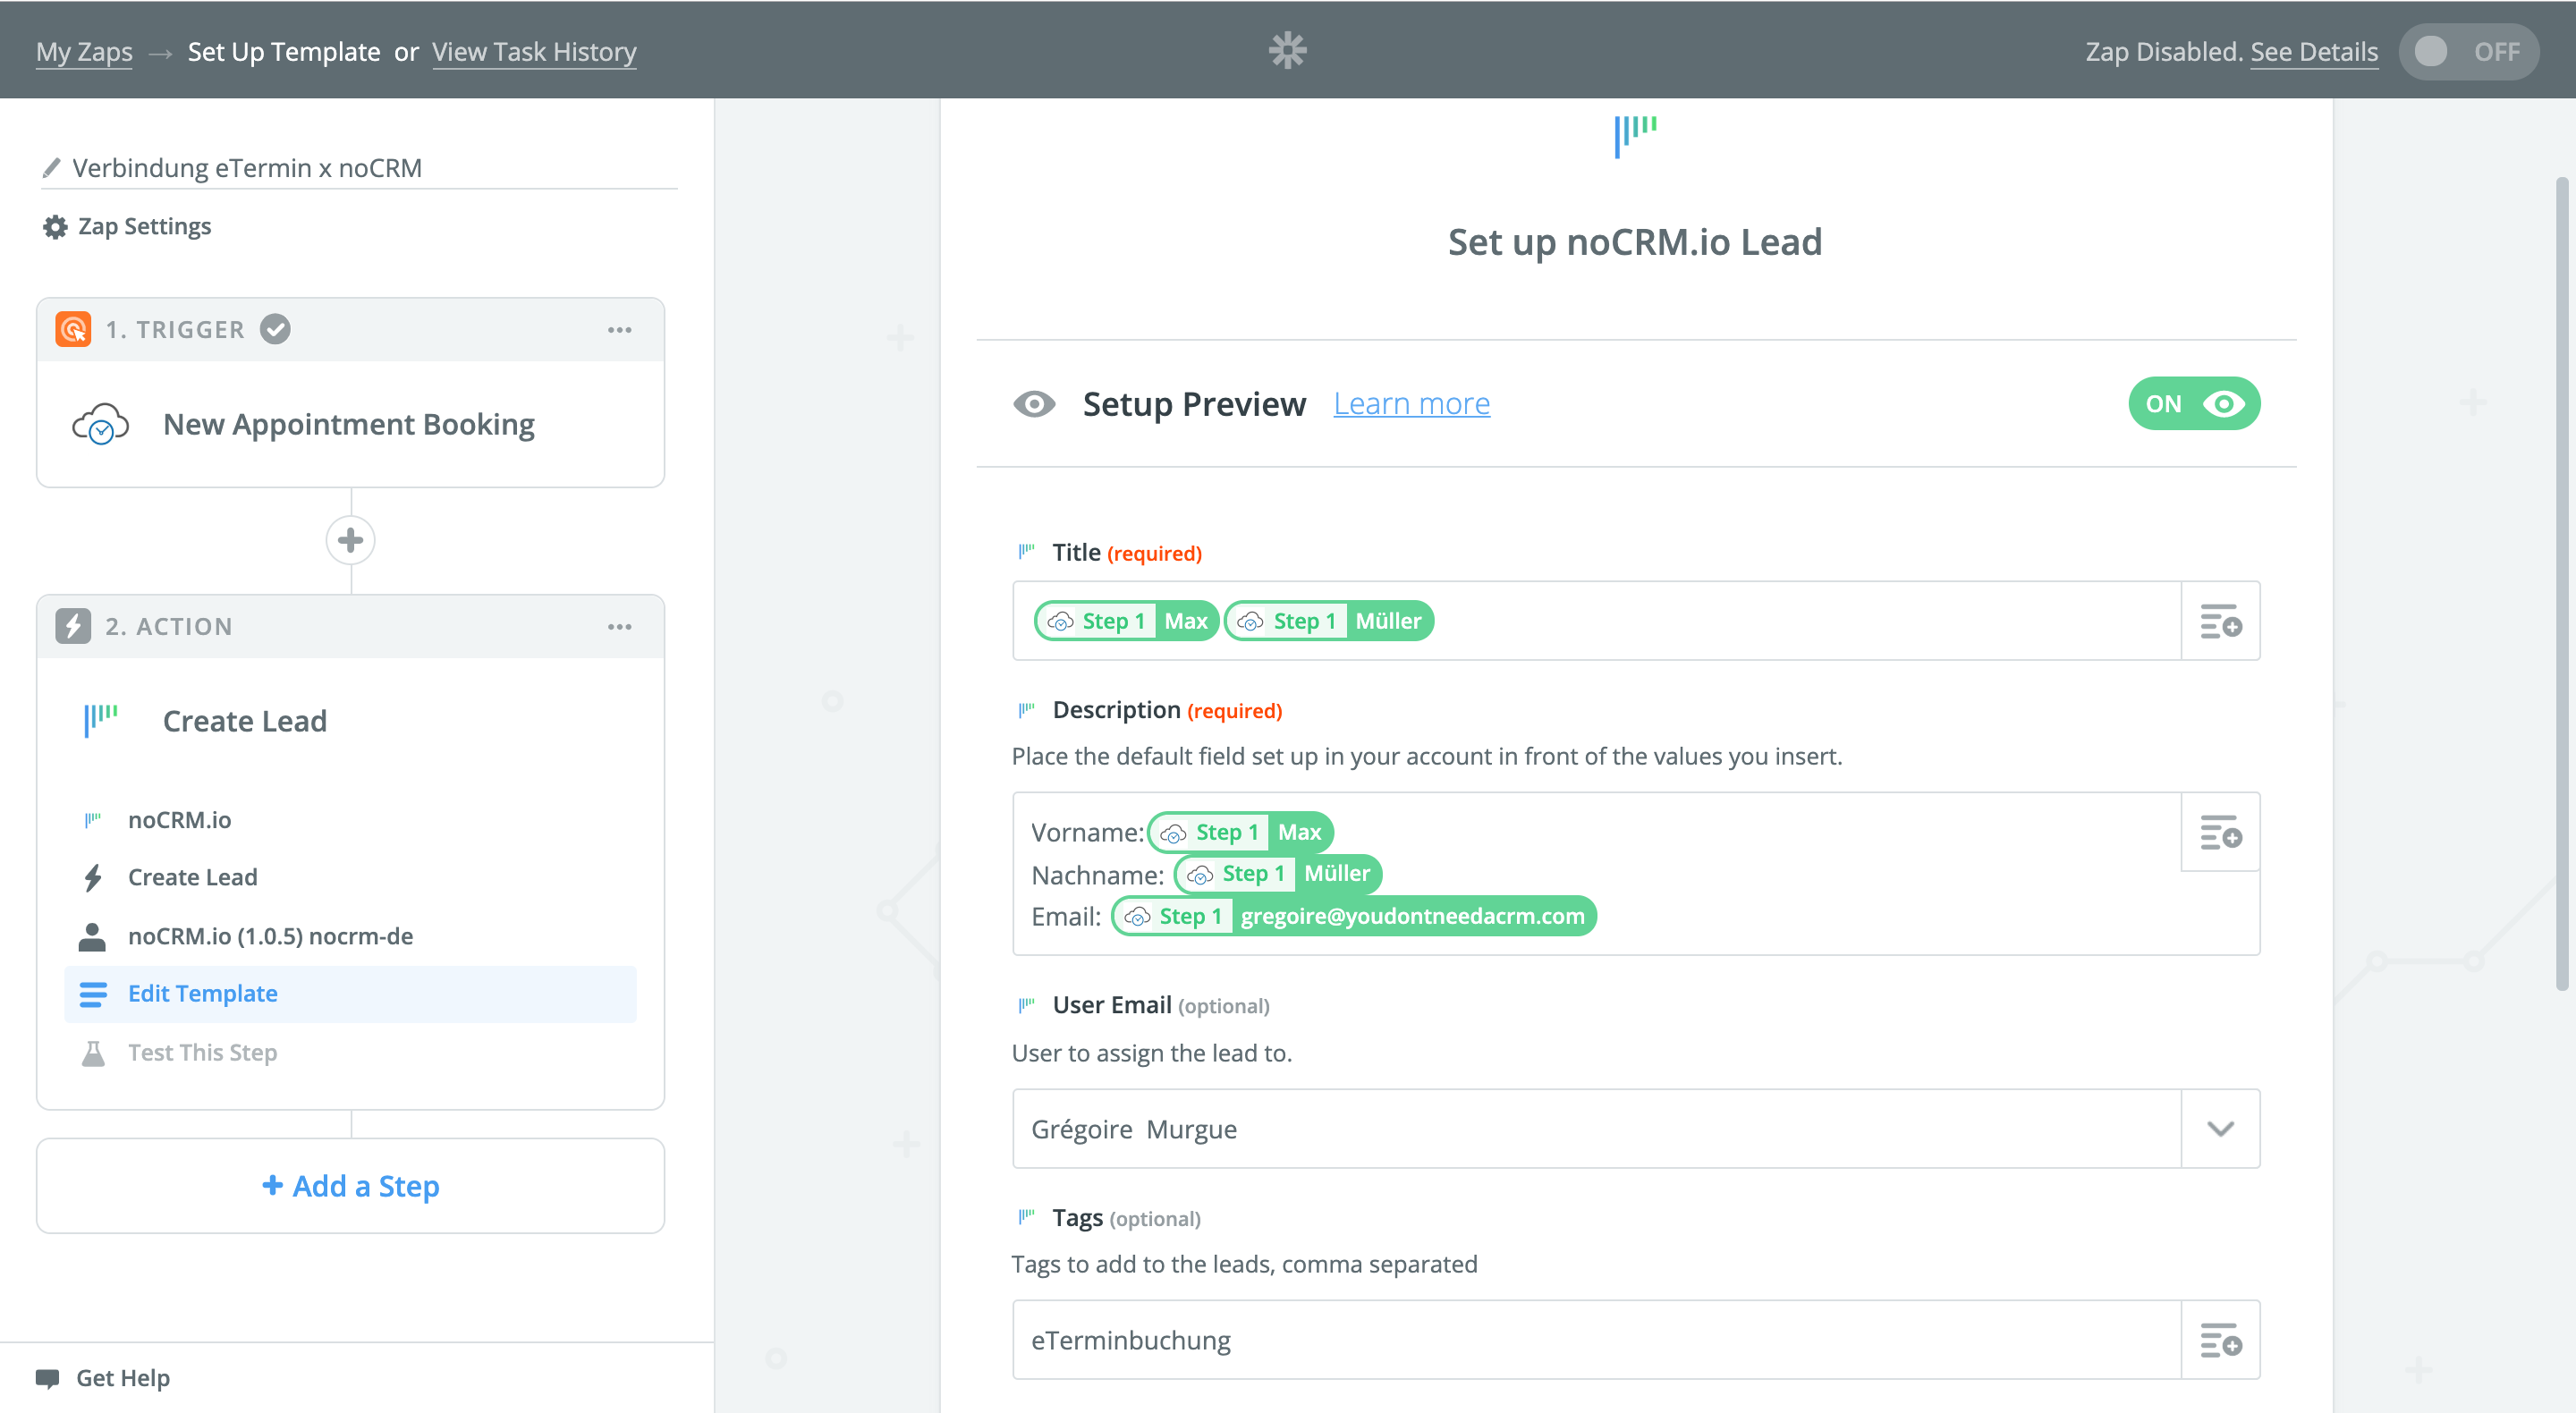Open View Task History link
This screenshot has width=2576, height=1413.
pos(534,51)
